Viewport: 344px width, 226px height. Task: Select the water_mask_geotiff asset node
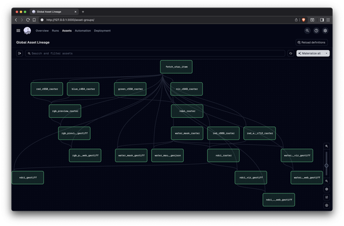click(x=131, y=155)
